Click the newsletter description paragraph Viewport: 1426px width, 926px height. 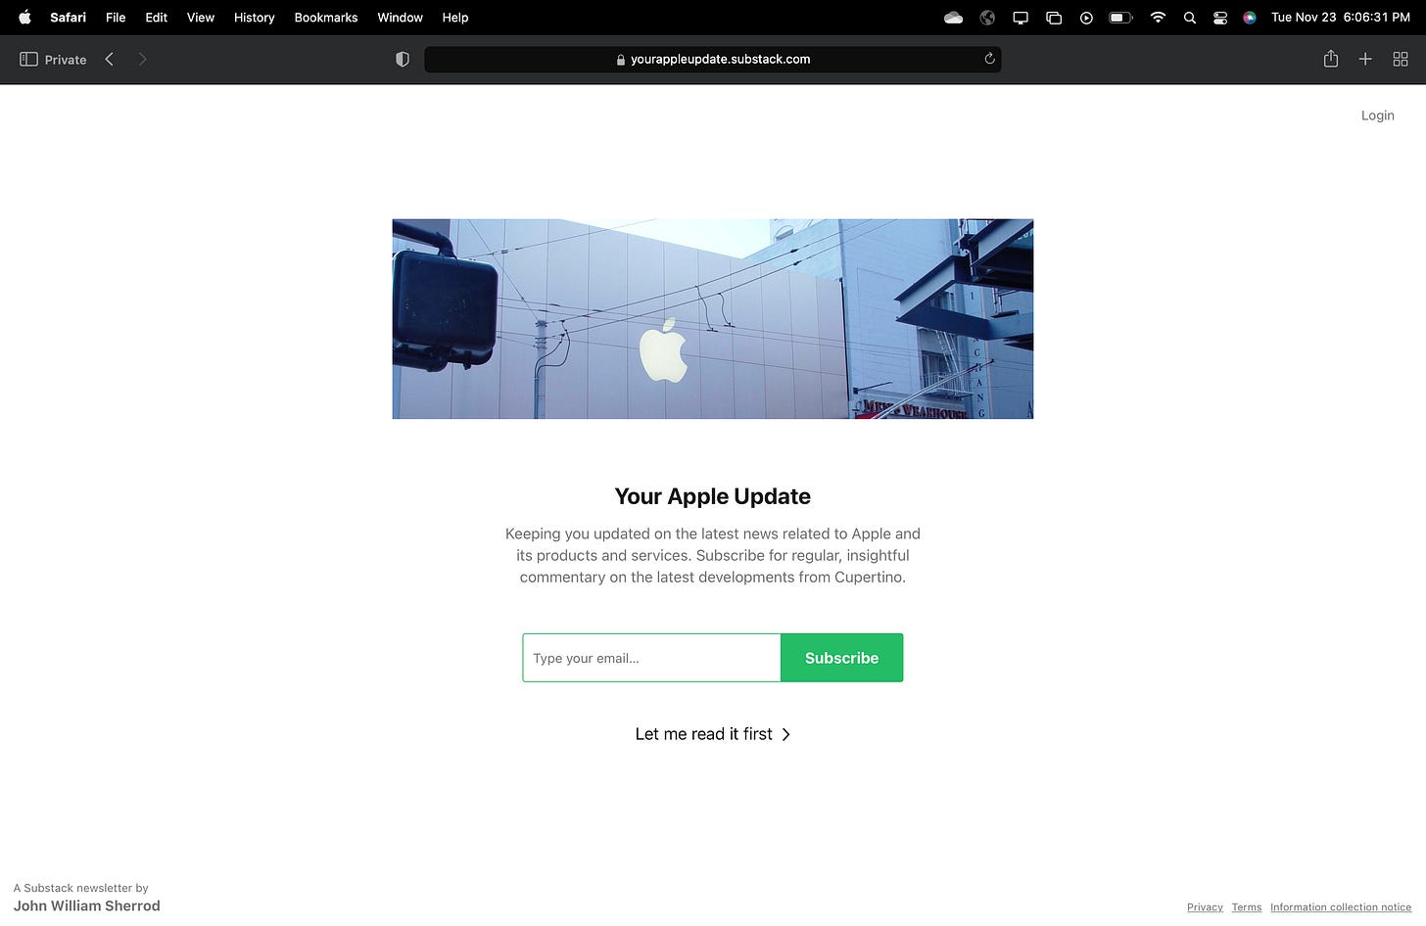(713, 555)
